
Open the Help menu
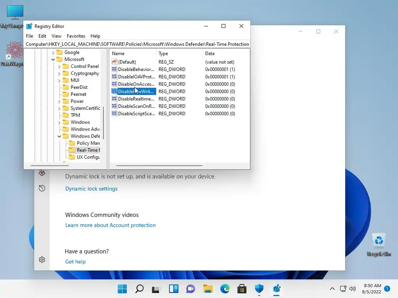point(96,36)
